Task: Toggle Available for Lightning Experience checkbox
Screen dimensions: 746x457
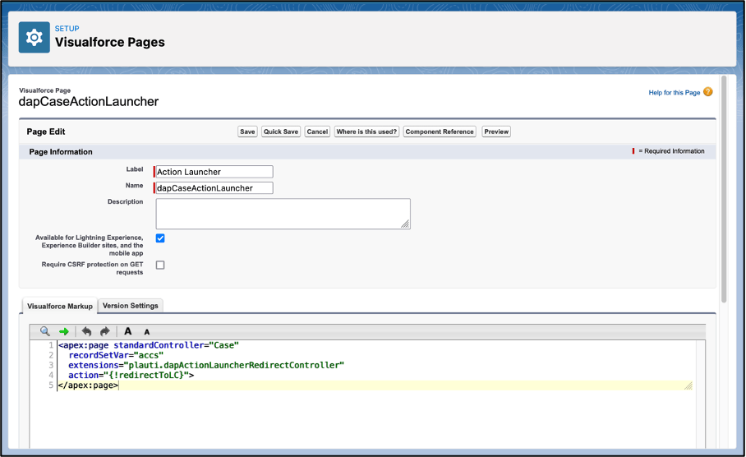Action: point(160,238)
